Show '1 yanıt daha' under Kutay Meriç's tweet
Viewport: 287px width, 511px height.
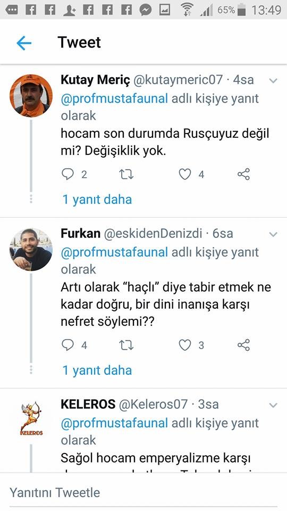[97, 200]
